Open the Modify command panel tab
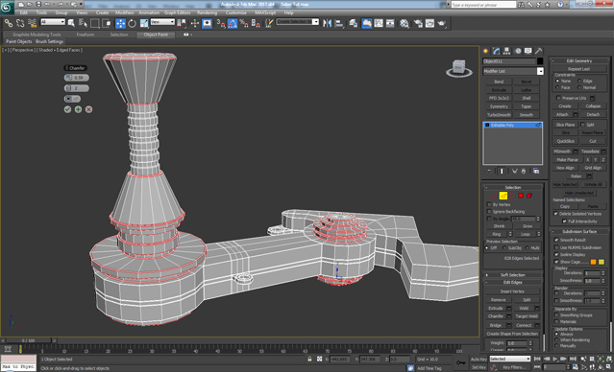This screenshot has width=614, height=372. tap(496, 51)
